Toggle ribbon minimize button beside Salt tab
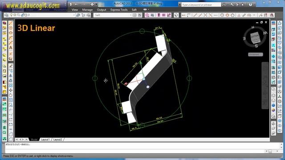Viewport: 285px width, 160px height. pyautogui.click(x=145, y=9)
